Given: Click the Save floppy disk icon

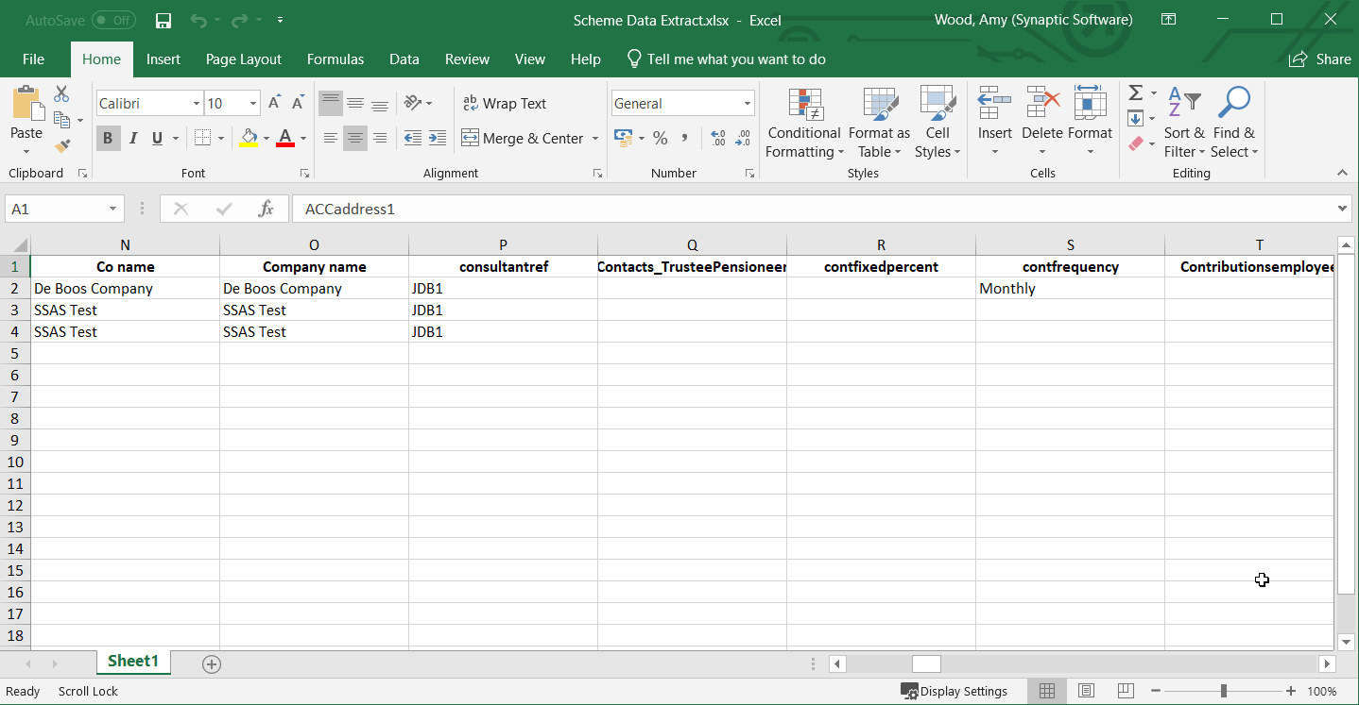Looking at the screenshot, I should point(163,20).
